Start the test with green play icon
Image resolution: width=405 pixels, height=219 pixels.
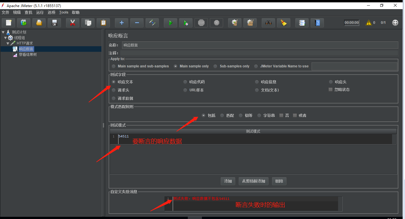coord(170,23)
